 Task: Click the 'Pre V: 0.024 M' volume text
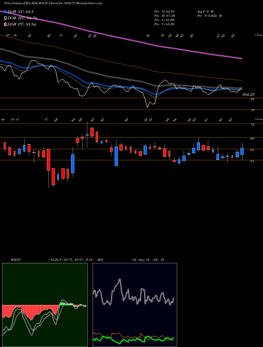tap(209, 16)
